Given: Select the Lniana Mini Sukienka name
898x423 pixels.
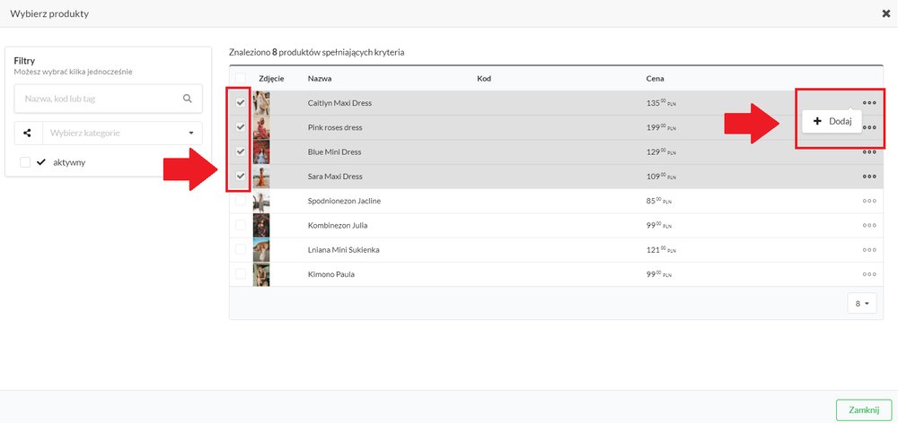Looking at the screenshot, I should click(344, 250).
